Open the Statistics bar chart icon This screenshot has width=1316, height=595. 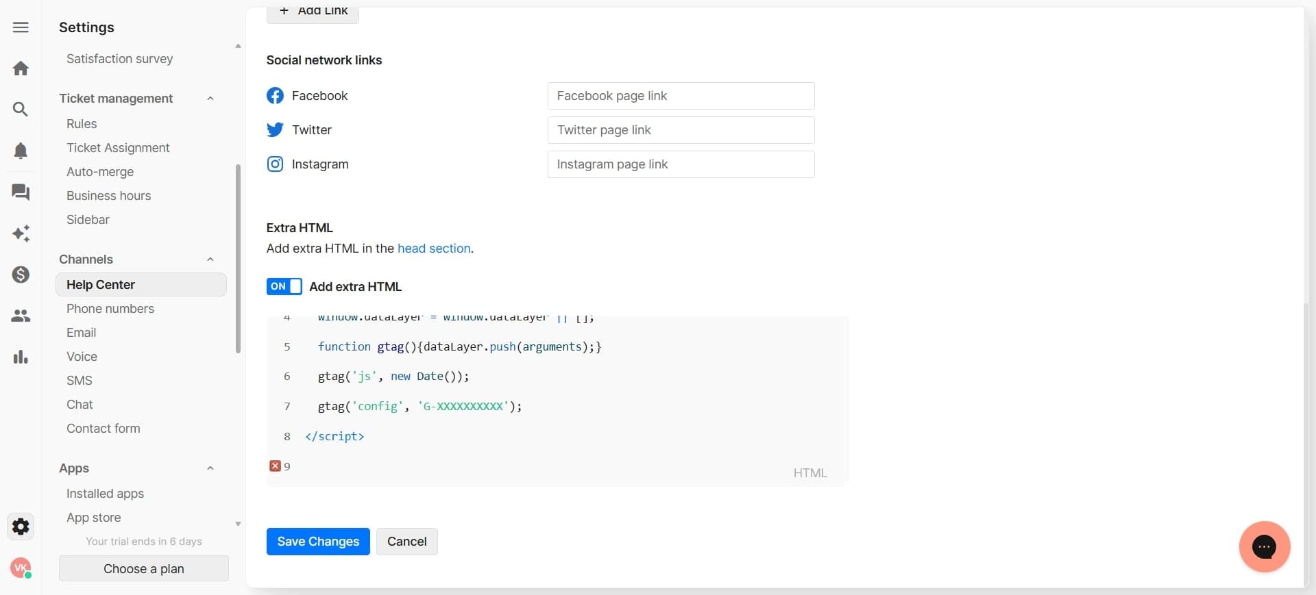pyautogui.click(x=21, y=357)
